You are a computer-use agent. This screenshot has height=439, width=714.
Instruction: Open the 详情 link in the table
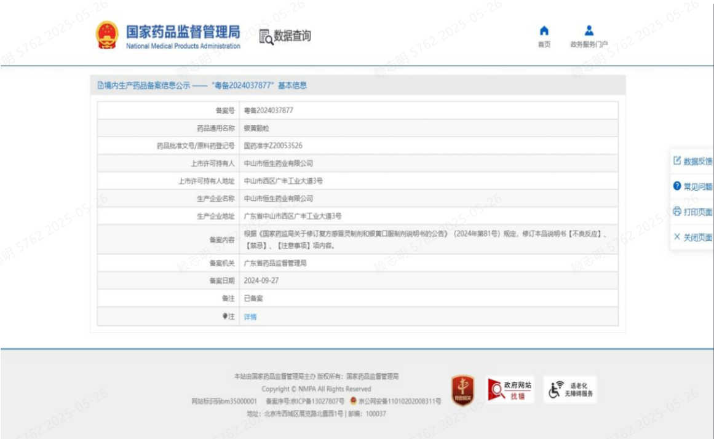point(250,317)
